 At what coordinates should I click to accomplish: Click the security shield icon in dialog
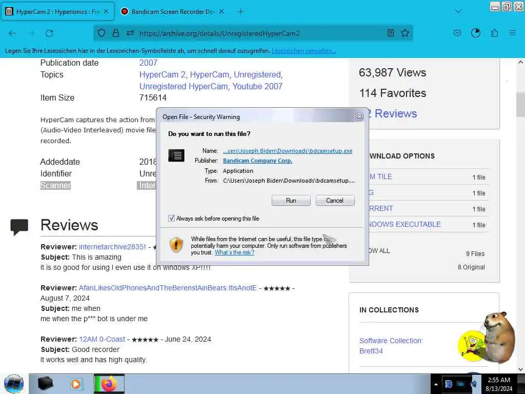[x=176, y=245]
